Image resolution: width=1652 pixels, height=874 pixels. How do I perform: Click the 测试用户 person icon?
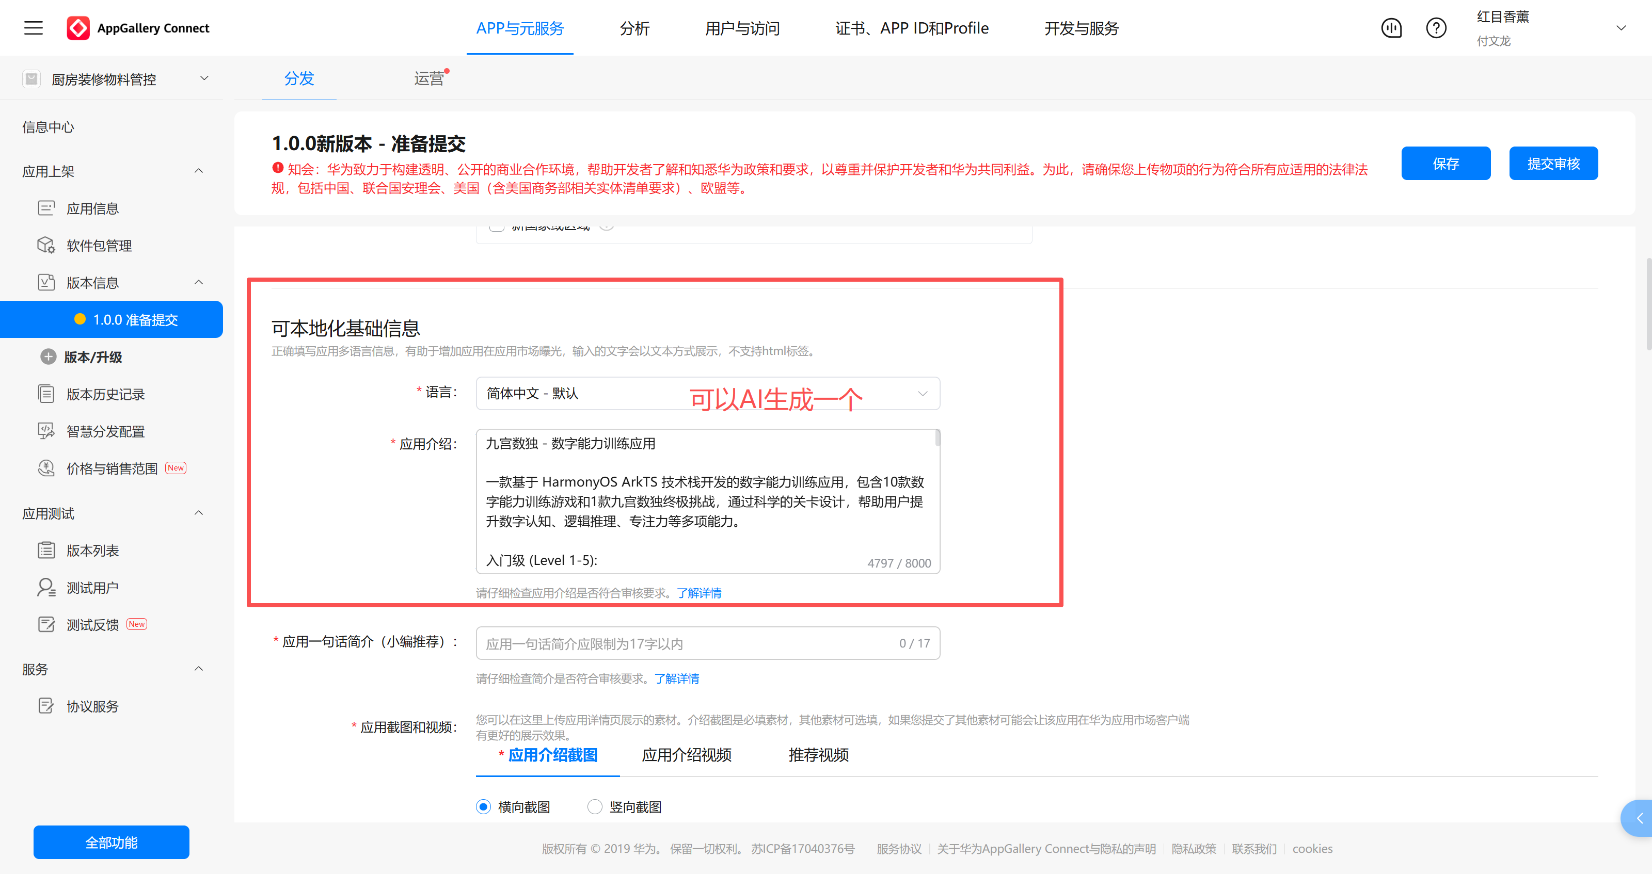46,588
